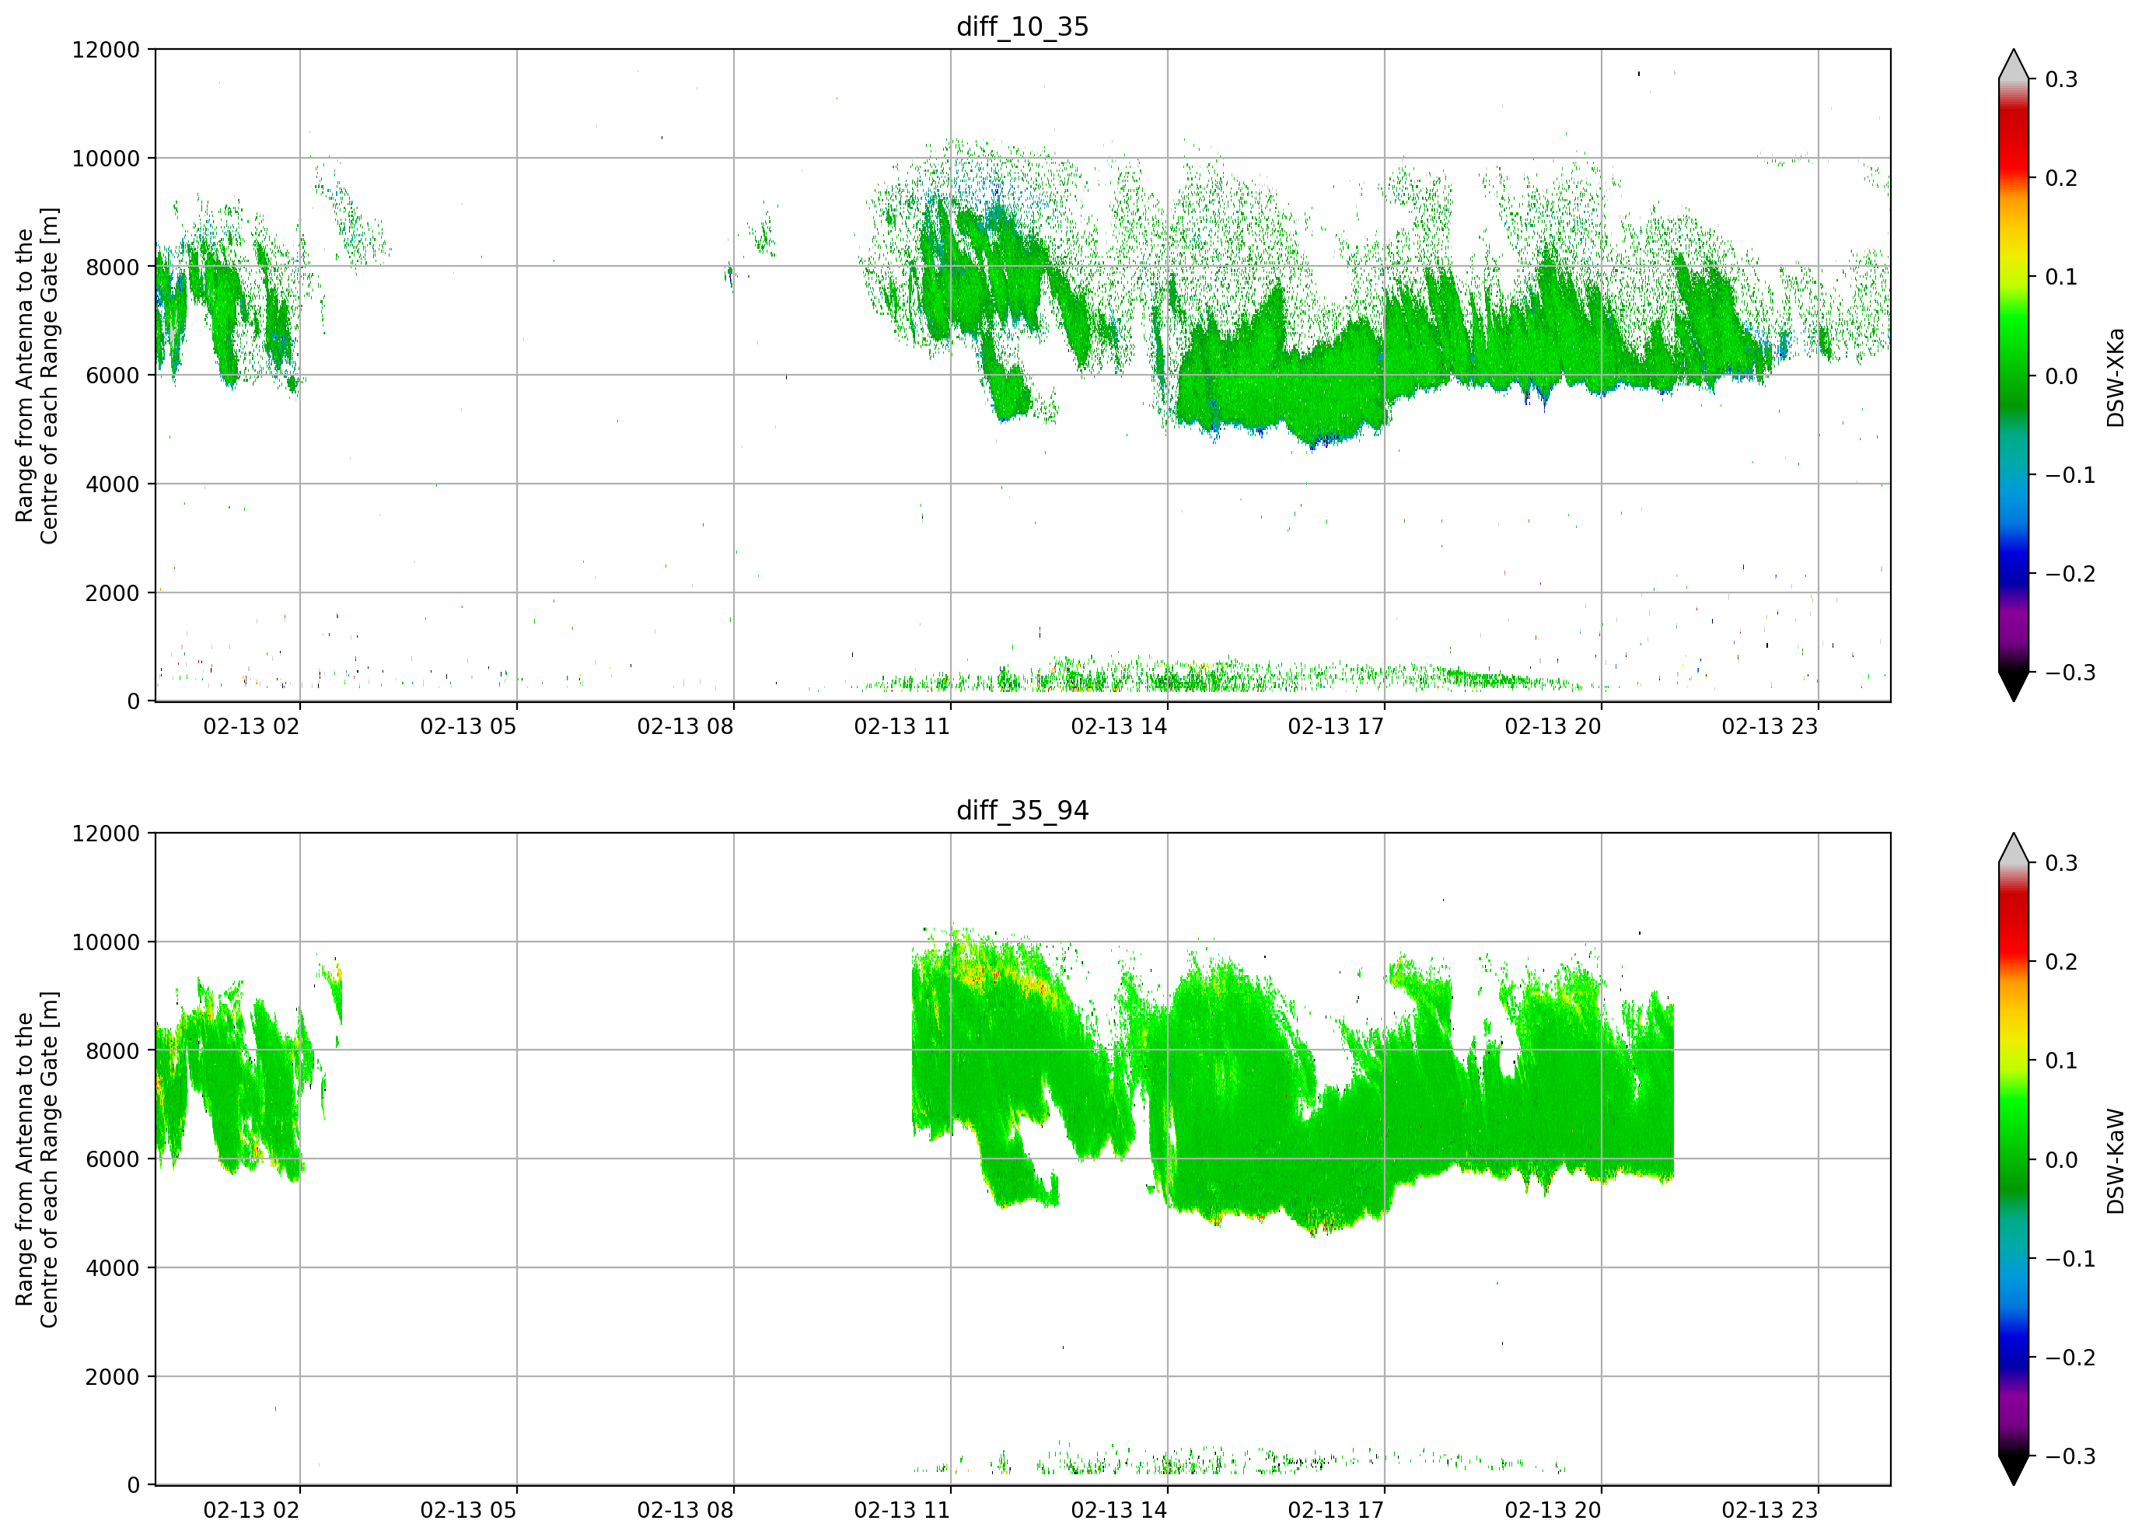
Task: Click '8000' tick on diff_10_35 y-axis
Action: pyautogui.click(x=113, y=267)
